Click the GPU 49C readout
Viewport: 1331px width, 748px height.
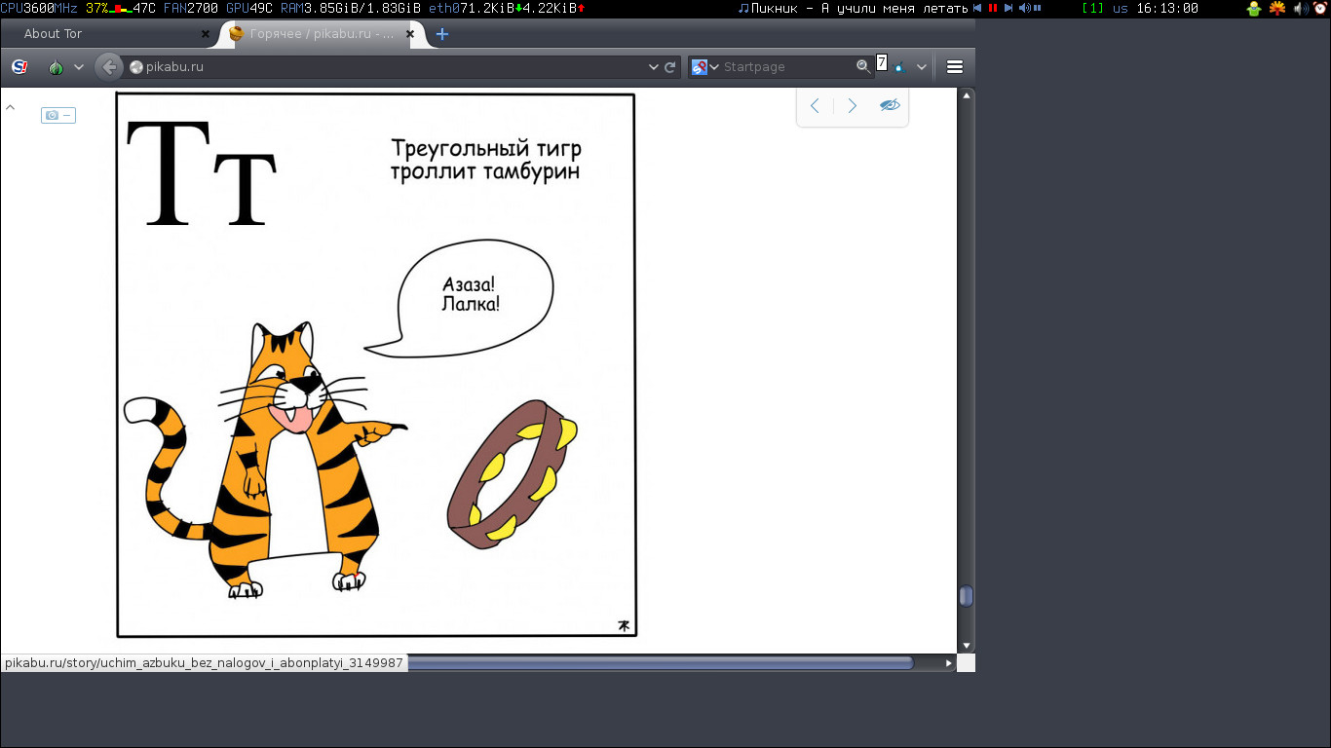(x=248, y=8)
